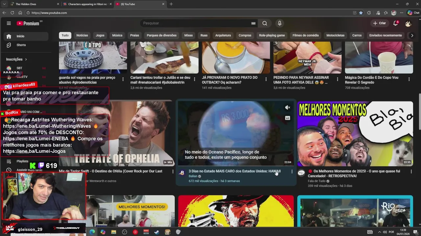Open the YouTube account avatar menu
This screenshot has height=236, width=421.
click(x=408, y=23)
